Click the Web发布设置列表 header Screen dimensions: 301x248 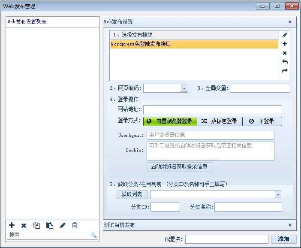tap(53, 22)
